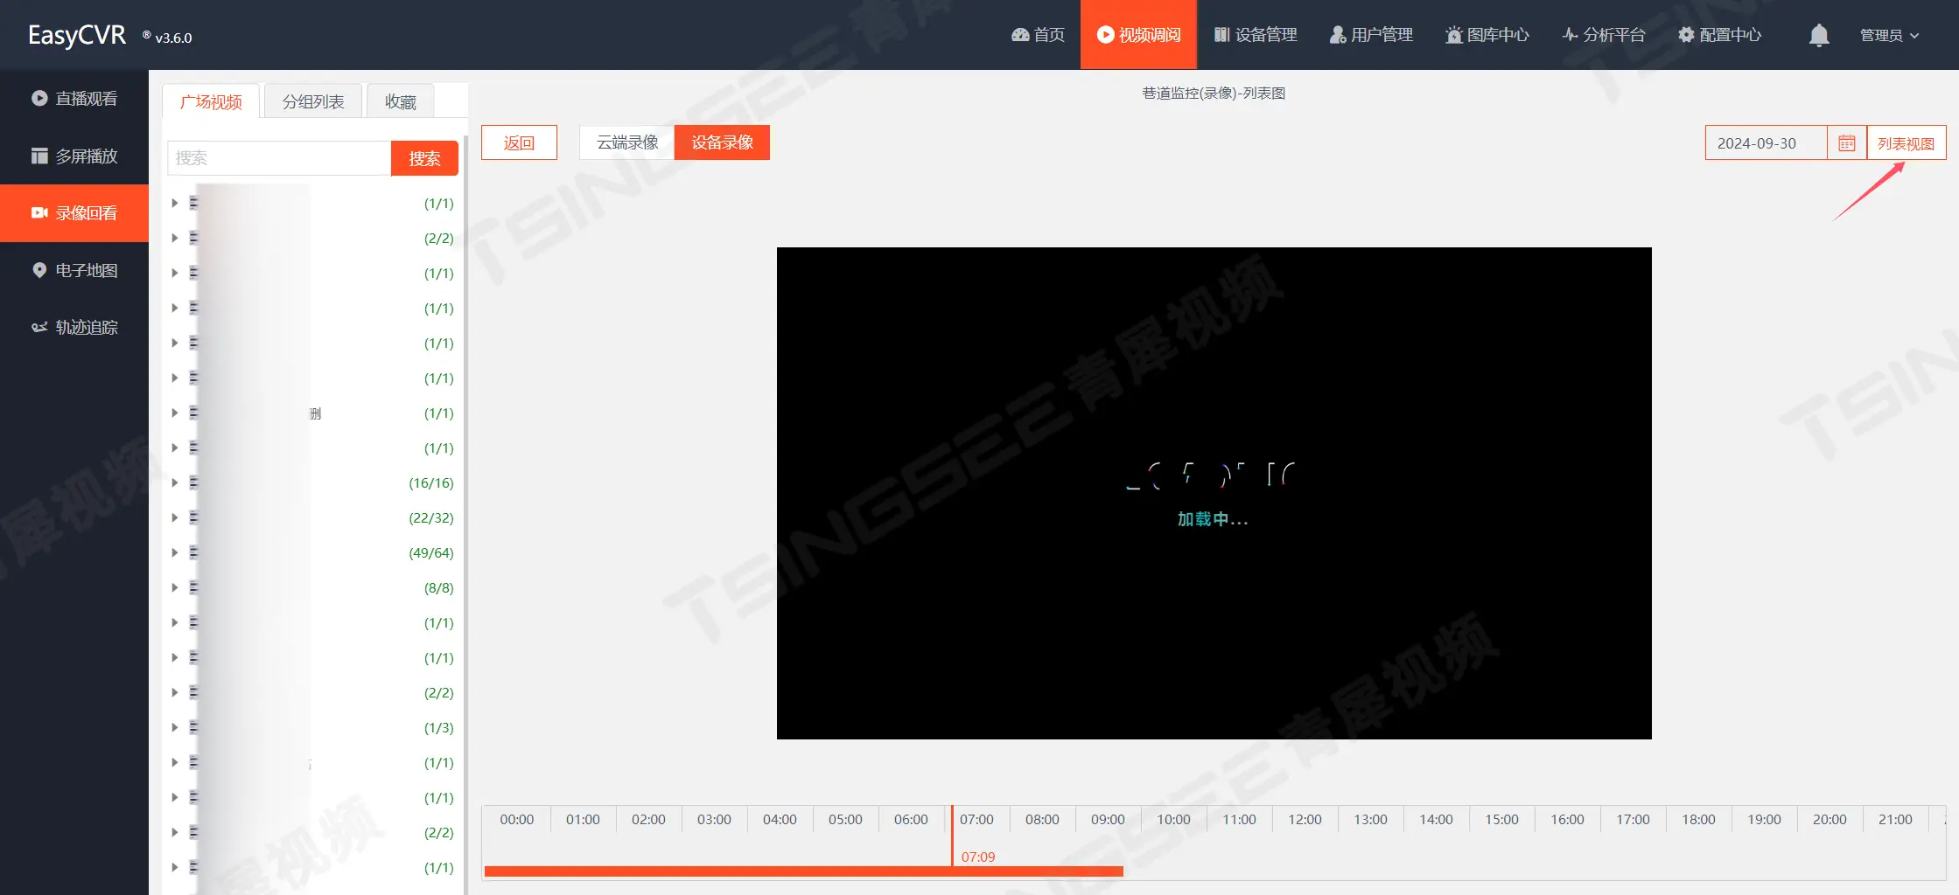Open 配置中心 in top navigation
The height and width of the screenshot is (895, 1959).
[1719, 35]
